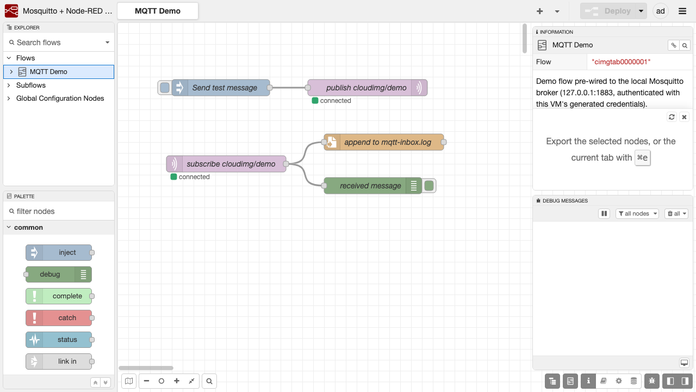
Task: Show the Configuration nodes gear panel
Action: pyautogui.click(x=619, y=381)
